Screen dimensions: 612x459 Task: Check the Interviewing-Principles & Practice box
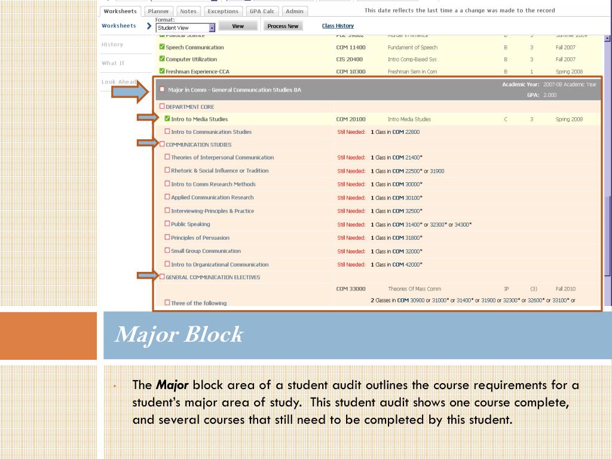167,210
